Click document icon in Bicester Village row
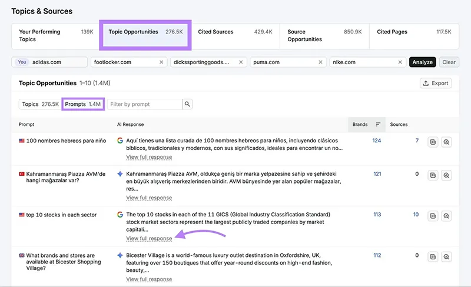This screenshot has height=287, width=471. coord(433,256)
